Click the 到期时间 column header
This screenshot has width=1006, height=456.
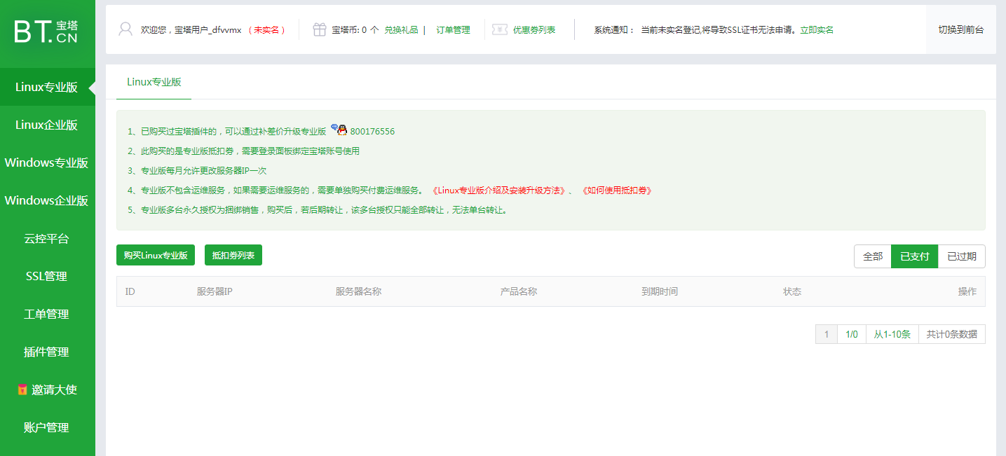660,291
